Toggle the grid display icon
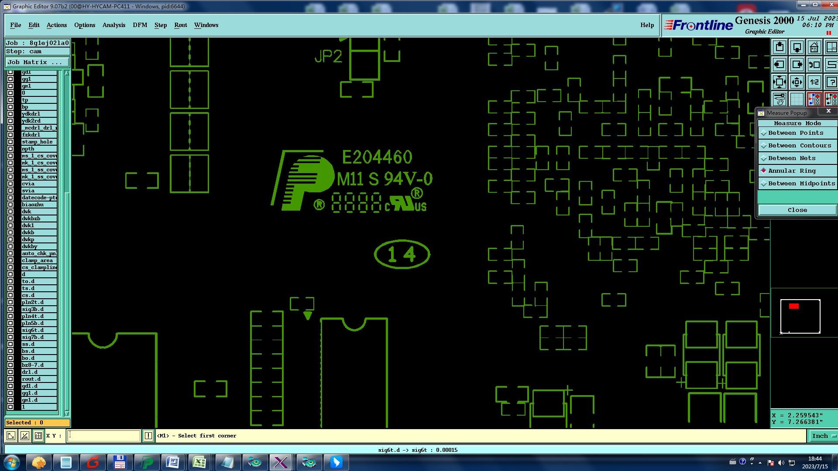This screenshot has width=838, height=471. [797, 99]
